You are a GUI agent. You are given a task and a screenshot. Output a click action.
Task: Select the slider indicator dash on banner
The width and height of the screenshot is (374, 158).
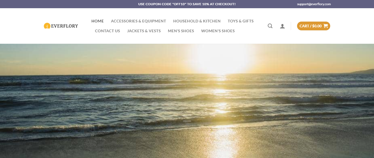pyautogui.click(x=187, y=121)
